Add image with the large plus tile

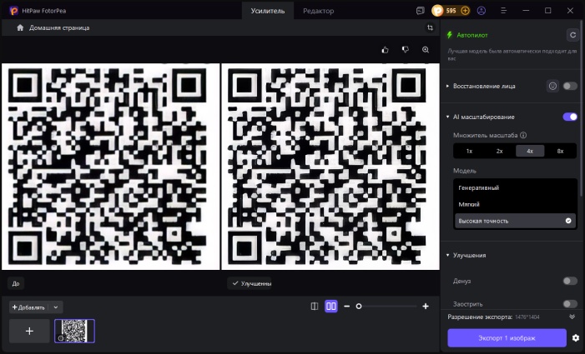click(x=29, y=331)
